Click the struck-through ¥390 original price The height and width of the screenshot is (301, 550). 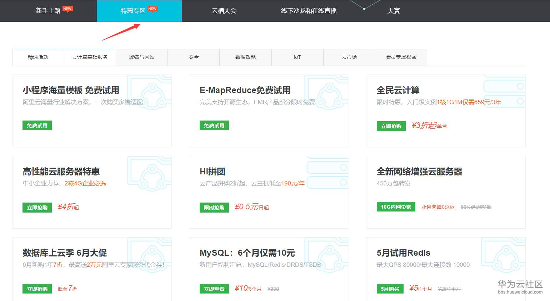click(273, 289)
